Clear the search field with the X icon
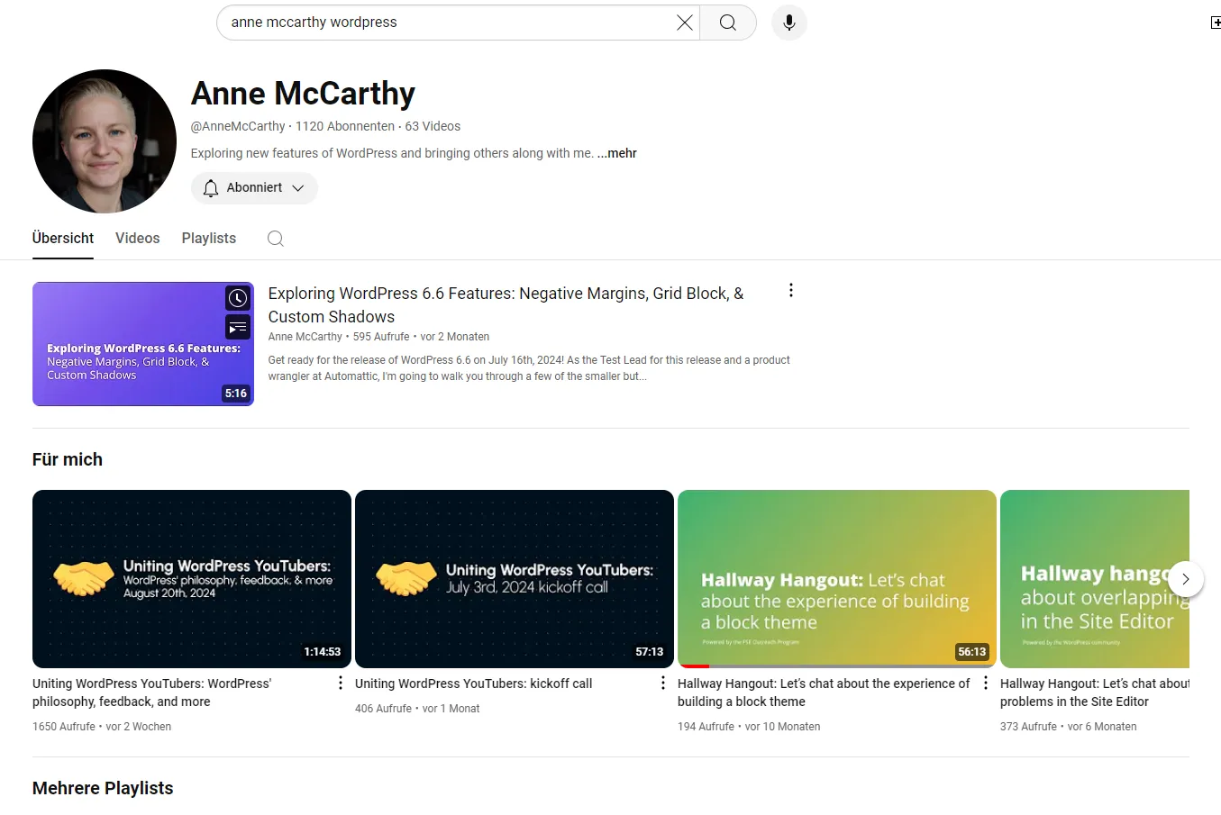This screenshot has width=1221, height=815. 685,23
